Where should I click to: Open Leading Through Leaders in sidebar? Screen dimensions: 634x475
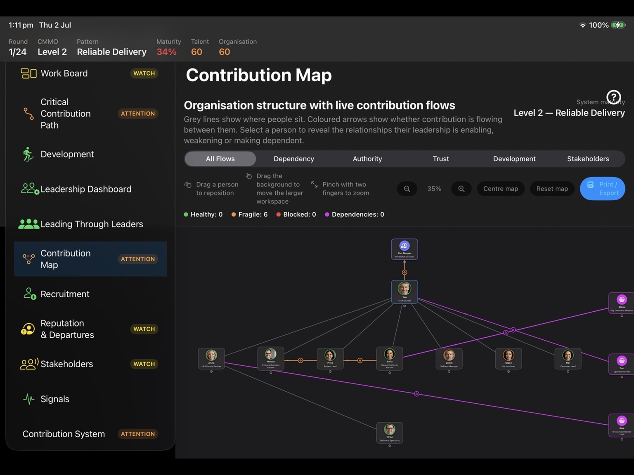pos(90,224)
